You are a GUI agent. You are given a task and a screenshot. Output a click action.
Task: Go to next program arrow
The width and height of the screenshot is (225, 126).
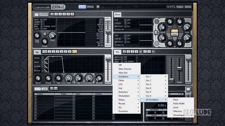[171, 7]
